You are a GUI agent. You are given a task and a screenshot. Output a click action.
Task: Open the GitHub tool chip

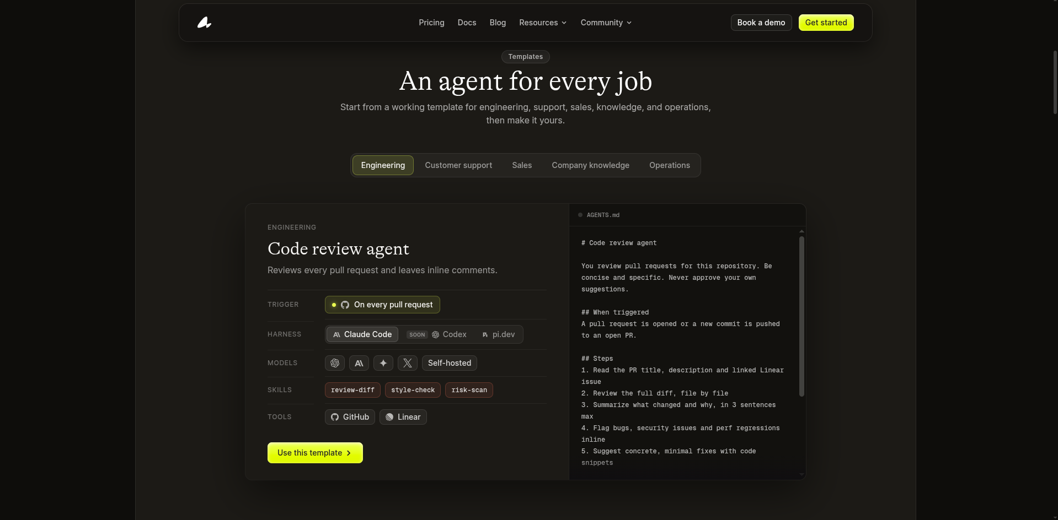(350, 417)
